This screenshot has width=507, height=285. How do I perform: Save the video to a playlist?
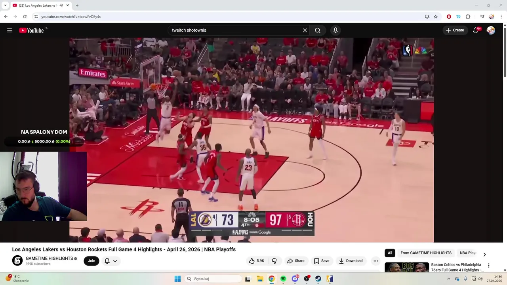[322, 261]
